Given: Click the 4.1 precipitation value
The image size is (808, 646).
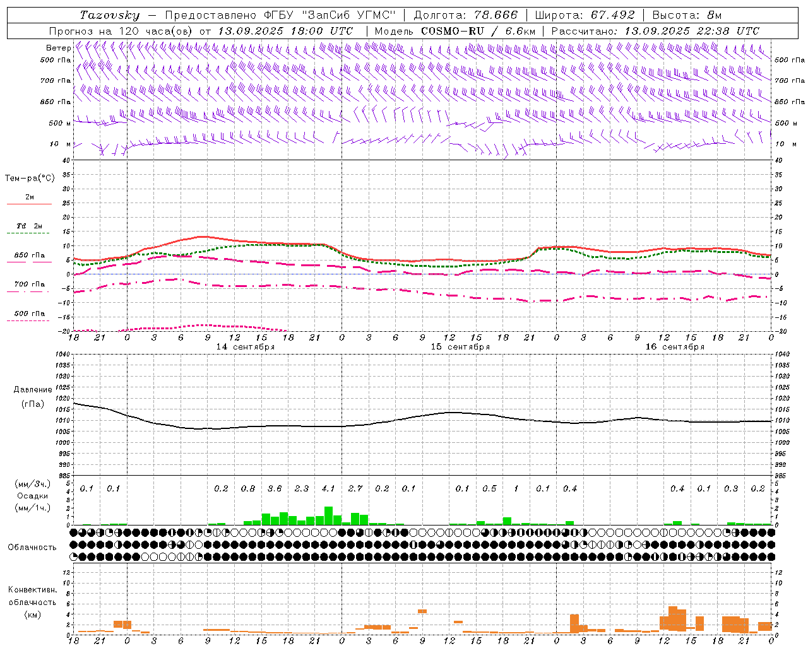Looking at the screenshot, I should tap(328, 489).
